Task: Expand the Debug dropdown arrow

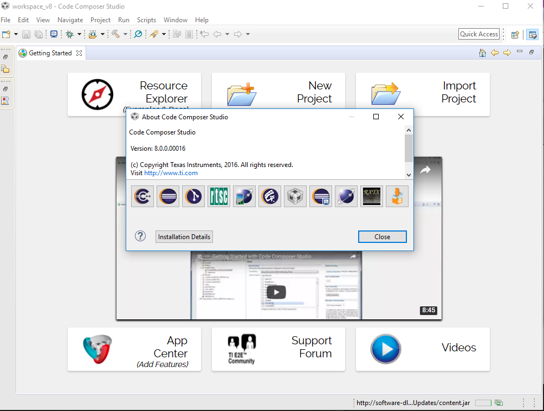Action: click(x=79, y=34)
